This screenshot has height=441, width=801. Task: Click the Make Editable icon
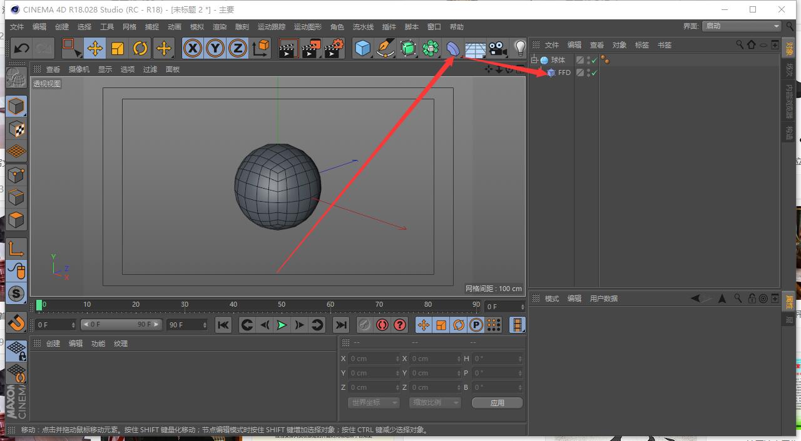(x=16, y=77)
